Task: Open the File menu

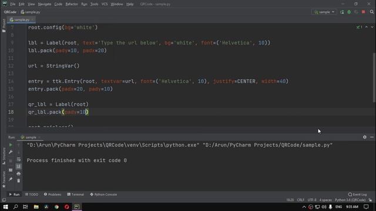Action: point(13,4)
